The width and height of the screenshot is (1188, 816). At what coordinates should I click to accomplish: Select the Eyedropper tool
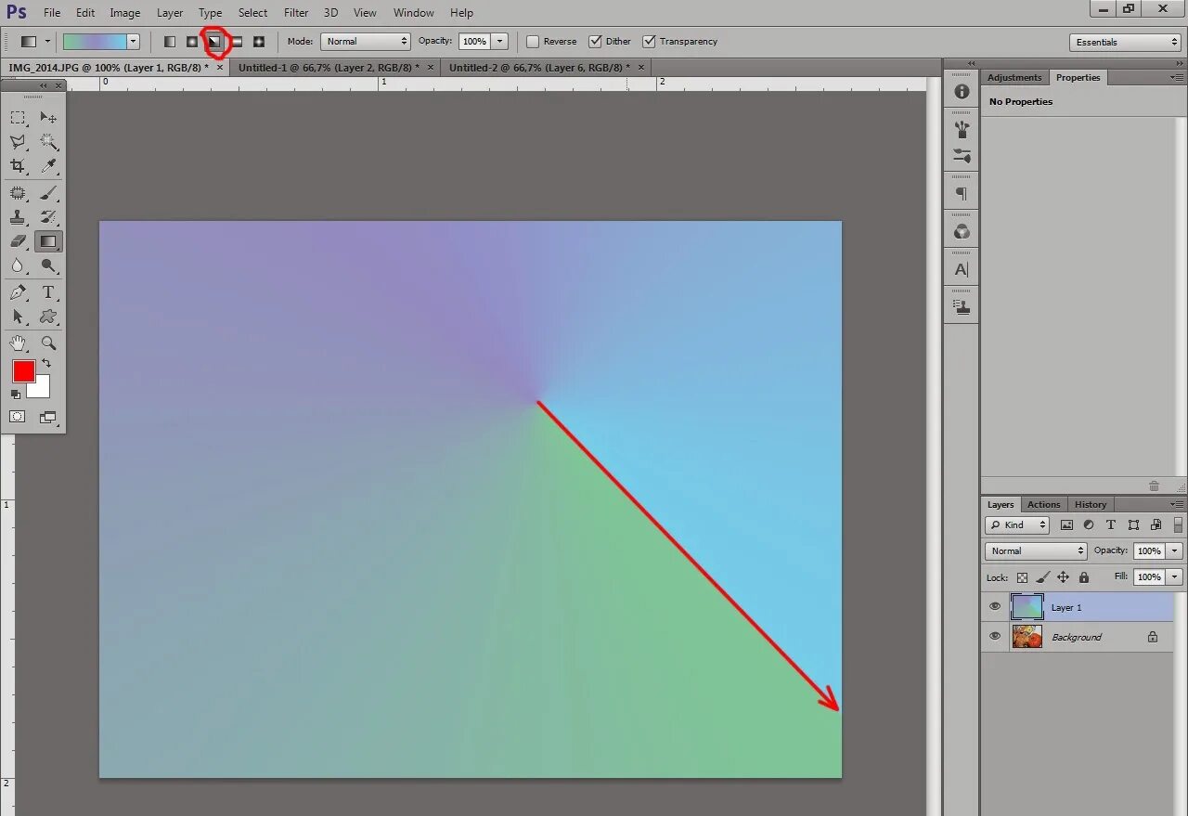pyautogui.click(x=48, y=166)
